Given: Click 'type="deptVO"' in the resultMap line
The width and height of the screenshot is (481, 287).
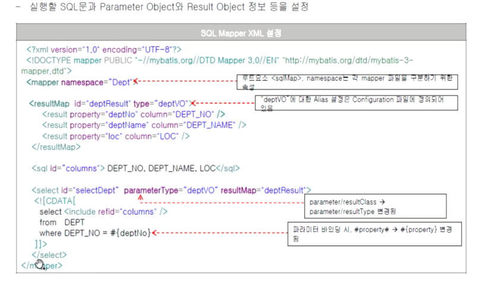Looking at the screenshot, I should (x=160, y=104).
